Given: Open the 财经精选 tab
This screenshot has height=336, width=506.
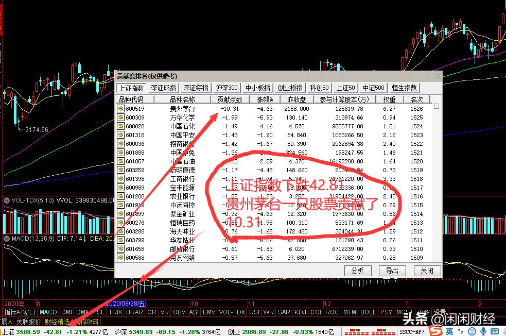Looking at the screenshot, I should click(57, 322).
